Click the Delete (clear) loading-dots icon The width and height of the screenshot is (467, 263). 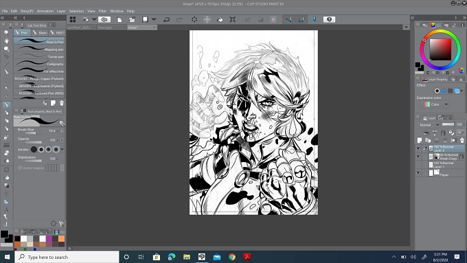click(194, 19)
